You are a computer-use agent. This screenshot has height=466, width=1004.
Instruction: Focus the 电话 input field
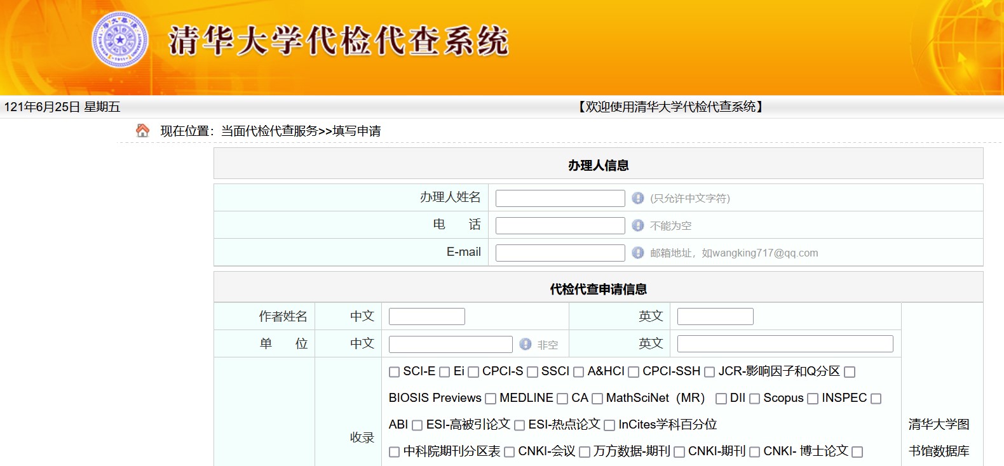coord(560,226)
